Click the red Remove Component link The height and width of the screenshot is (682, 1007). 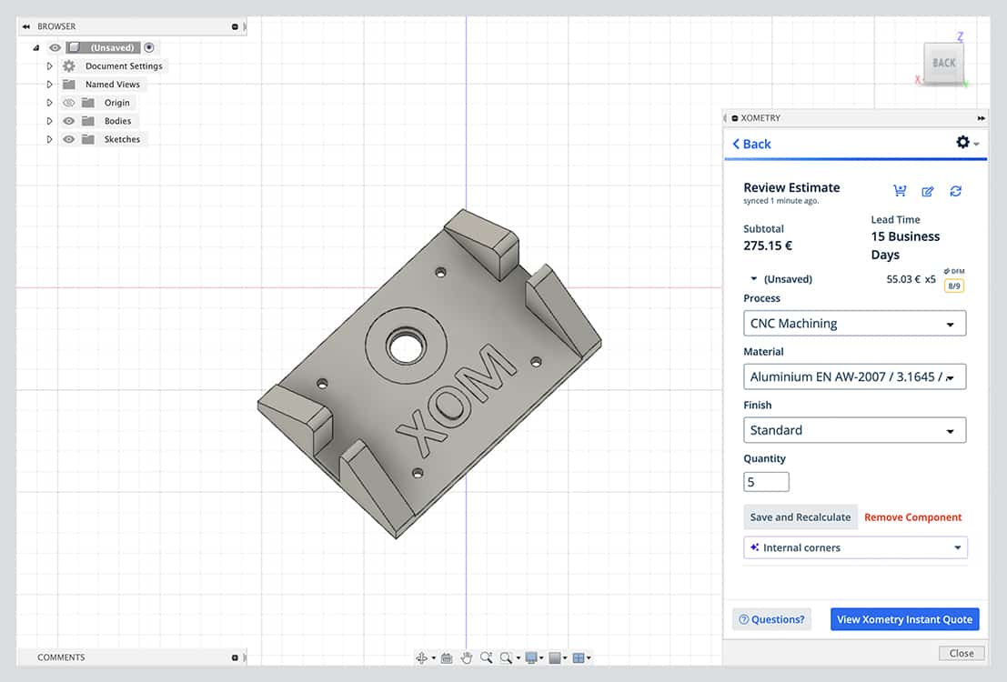click(912, 517)
